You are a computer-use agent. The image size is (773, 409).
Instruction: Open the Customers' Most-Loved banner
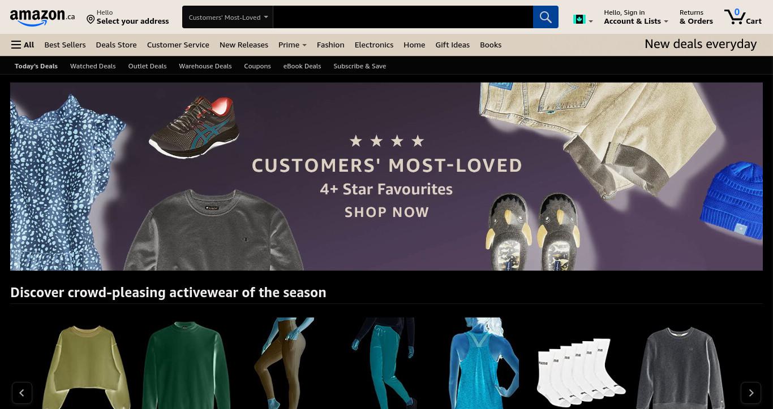pyautogui.click(x=386, y=176)
